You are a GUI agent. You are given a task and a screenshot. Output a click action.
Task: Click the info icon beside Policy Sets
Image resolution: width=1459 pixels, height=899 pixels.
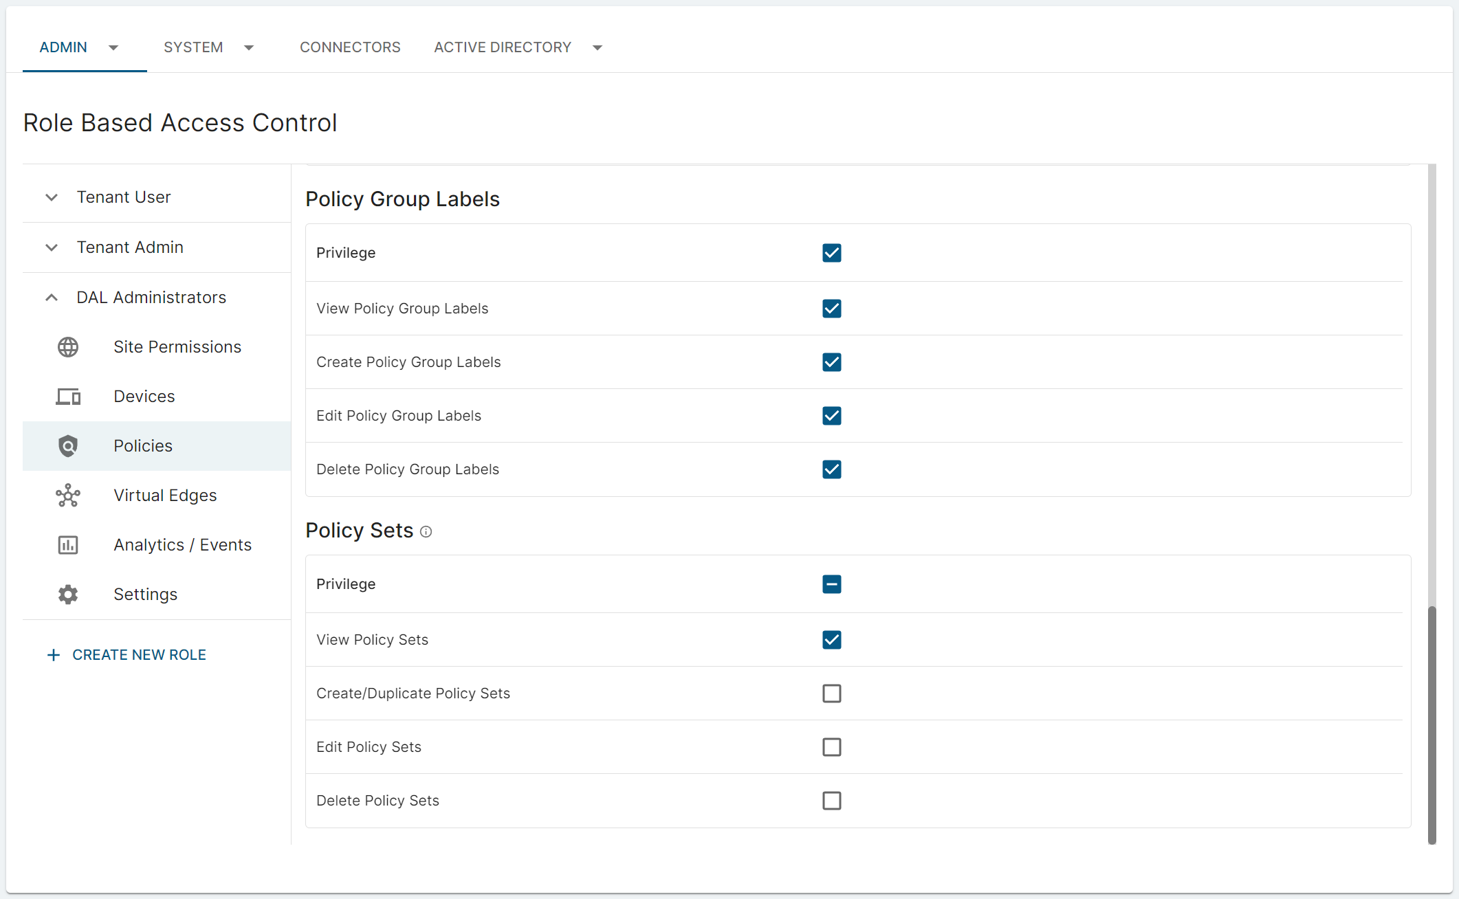coord(426,531)
